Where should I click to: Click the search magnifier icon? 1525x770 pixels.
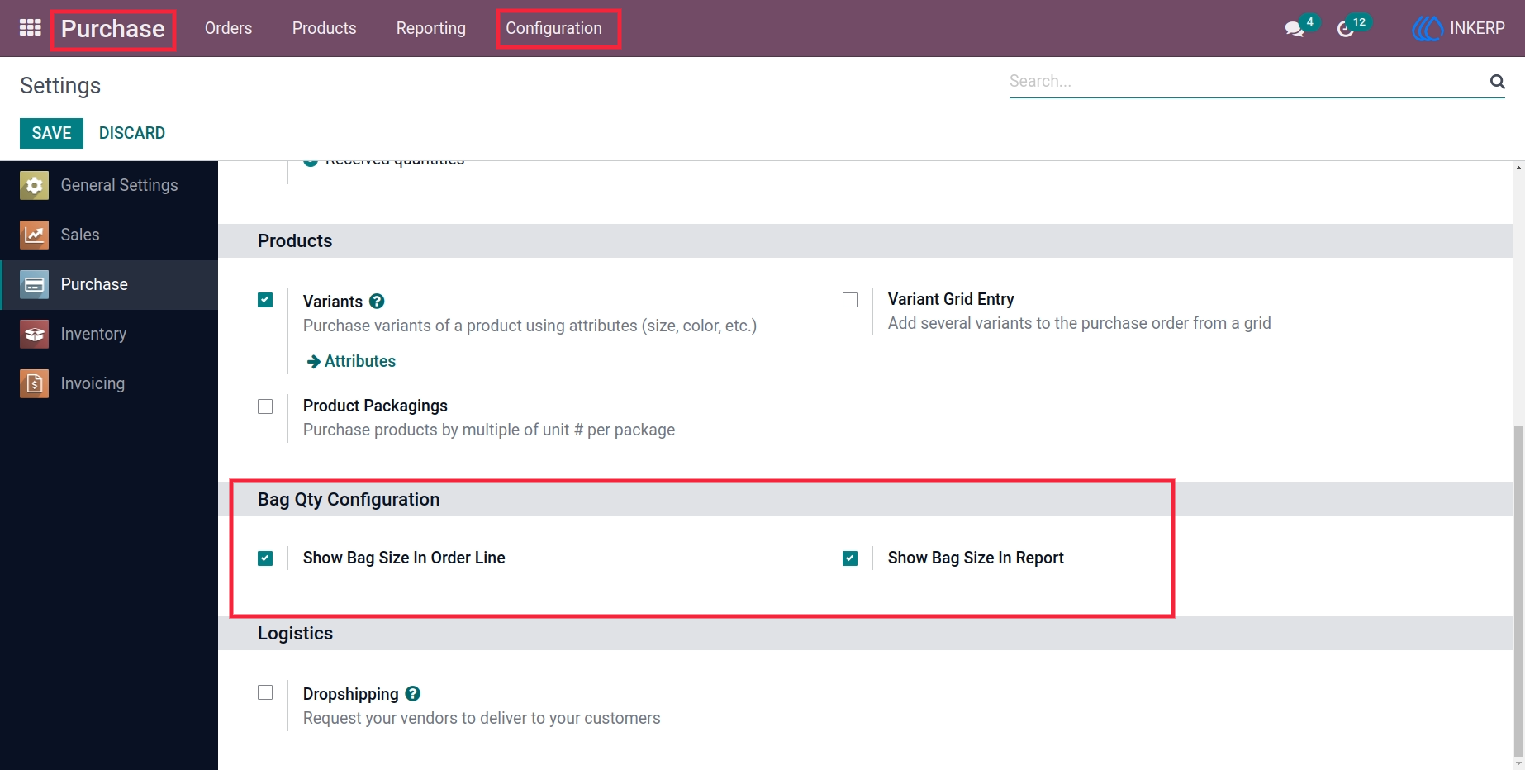pyautogui.click(x=1497, y=81)
